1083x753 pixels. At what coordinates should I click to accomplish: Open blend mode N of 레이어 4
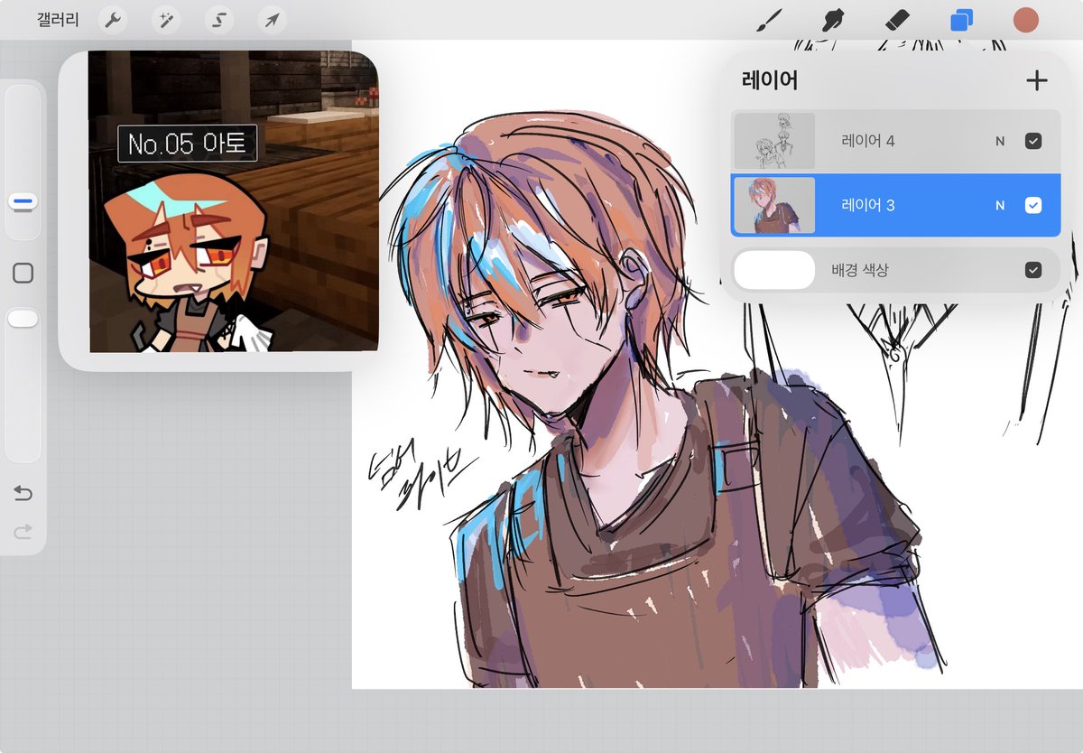1000,141
